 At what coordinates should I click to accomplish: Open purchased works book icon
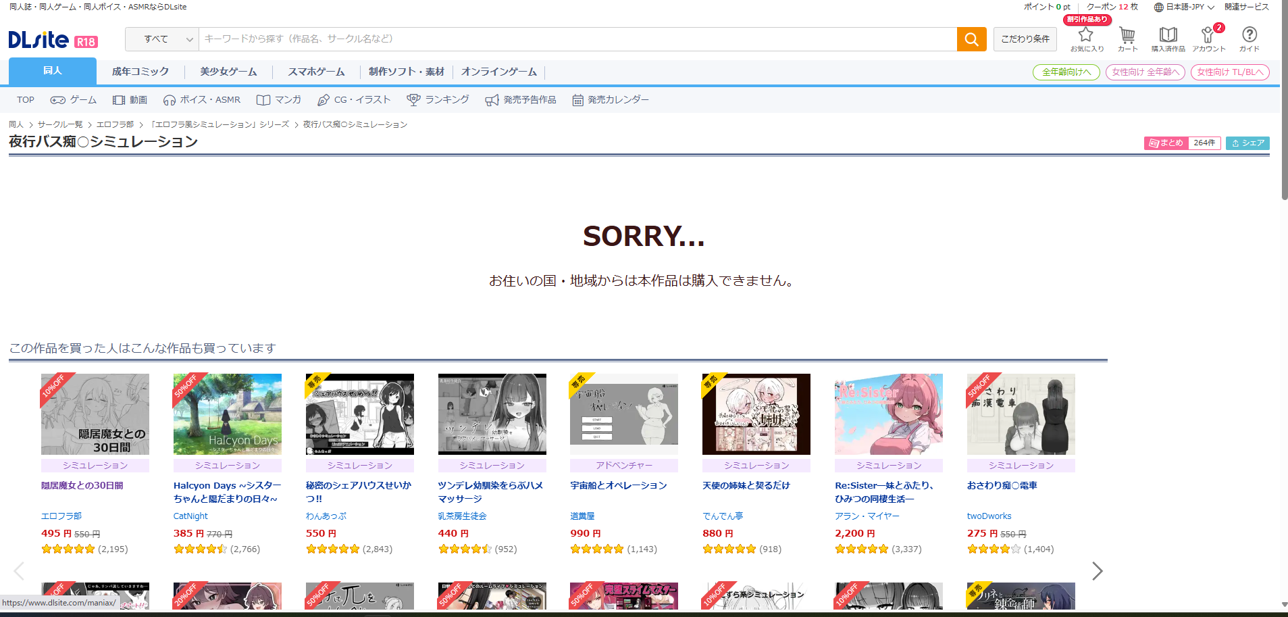click(x=1168, y=38)
